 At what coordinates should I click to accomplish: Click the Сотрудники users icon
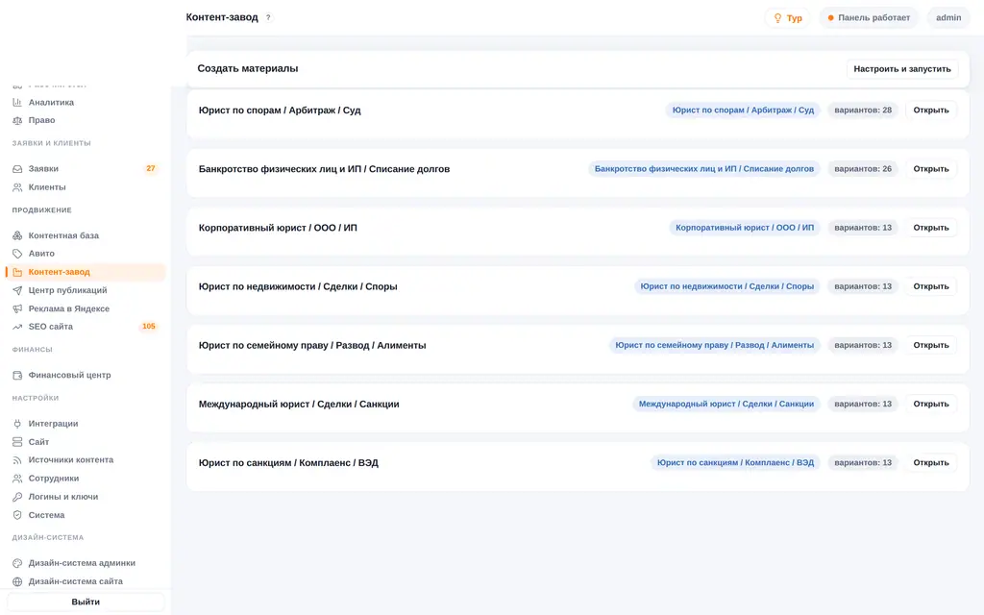coord(17,479)
